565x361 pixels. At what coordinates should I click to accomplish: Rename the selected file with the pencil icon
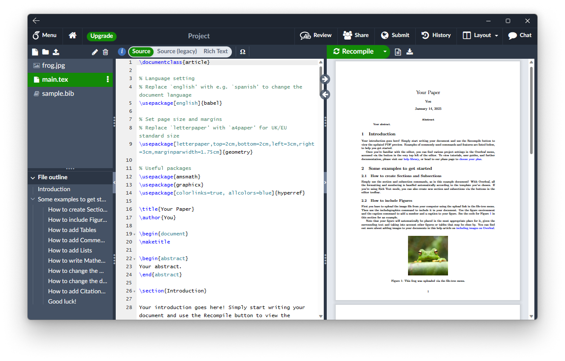tap(94, 52)
